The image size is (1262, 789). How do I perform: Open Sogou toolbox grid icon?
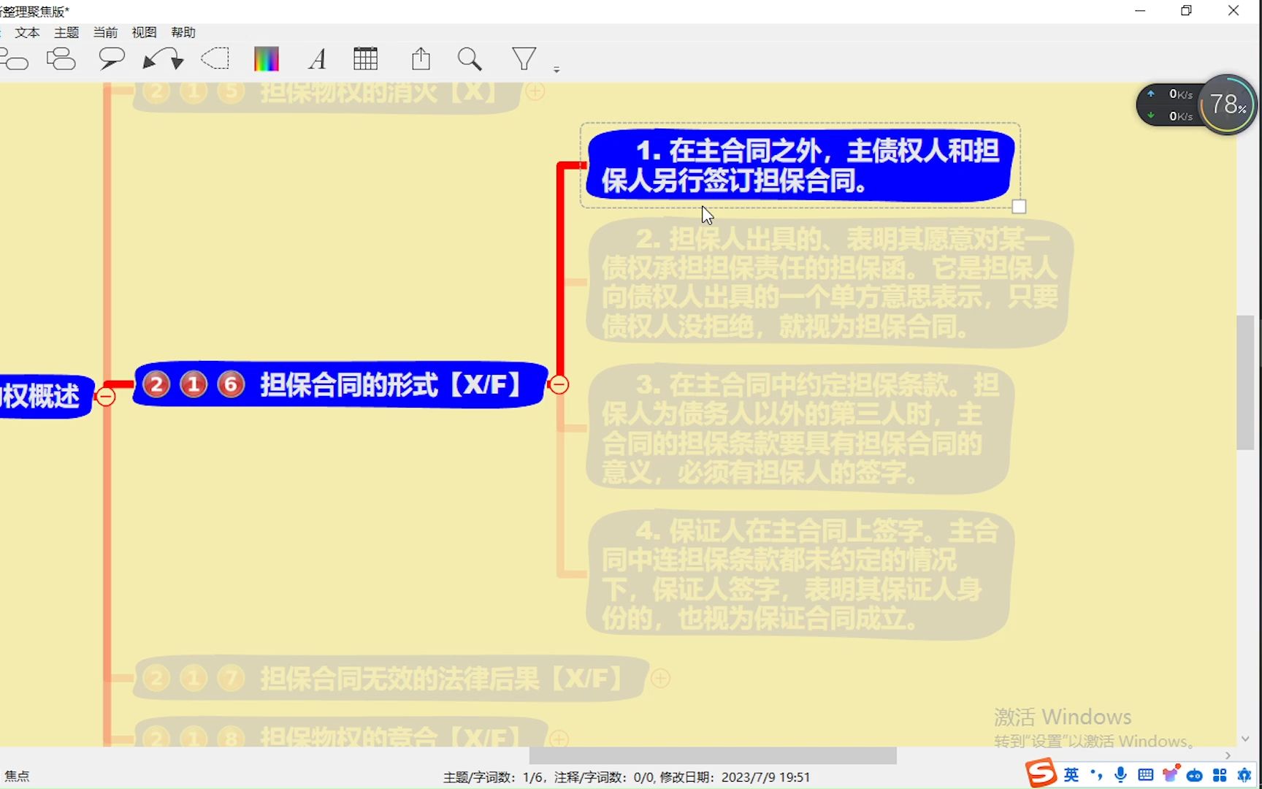coord(1220,774)
